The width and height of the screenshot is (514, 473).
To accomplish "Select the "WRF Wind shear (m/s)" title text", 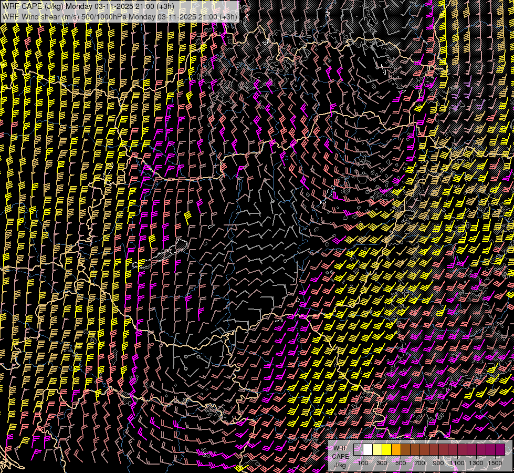I will click(x=40, y=16).
